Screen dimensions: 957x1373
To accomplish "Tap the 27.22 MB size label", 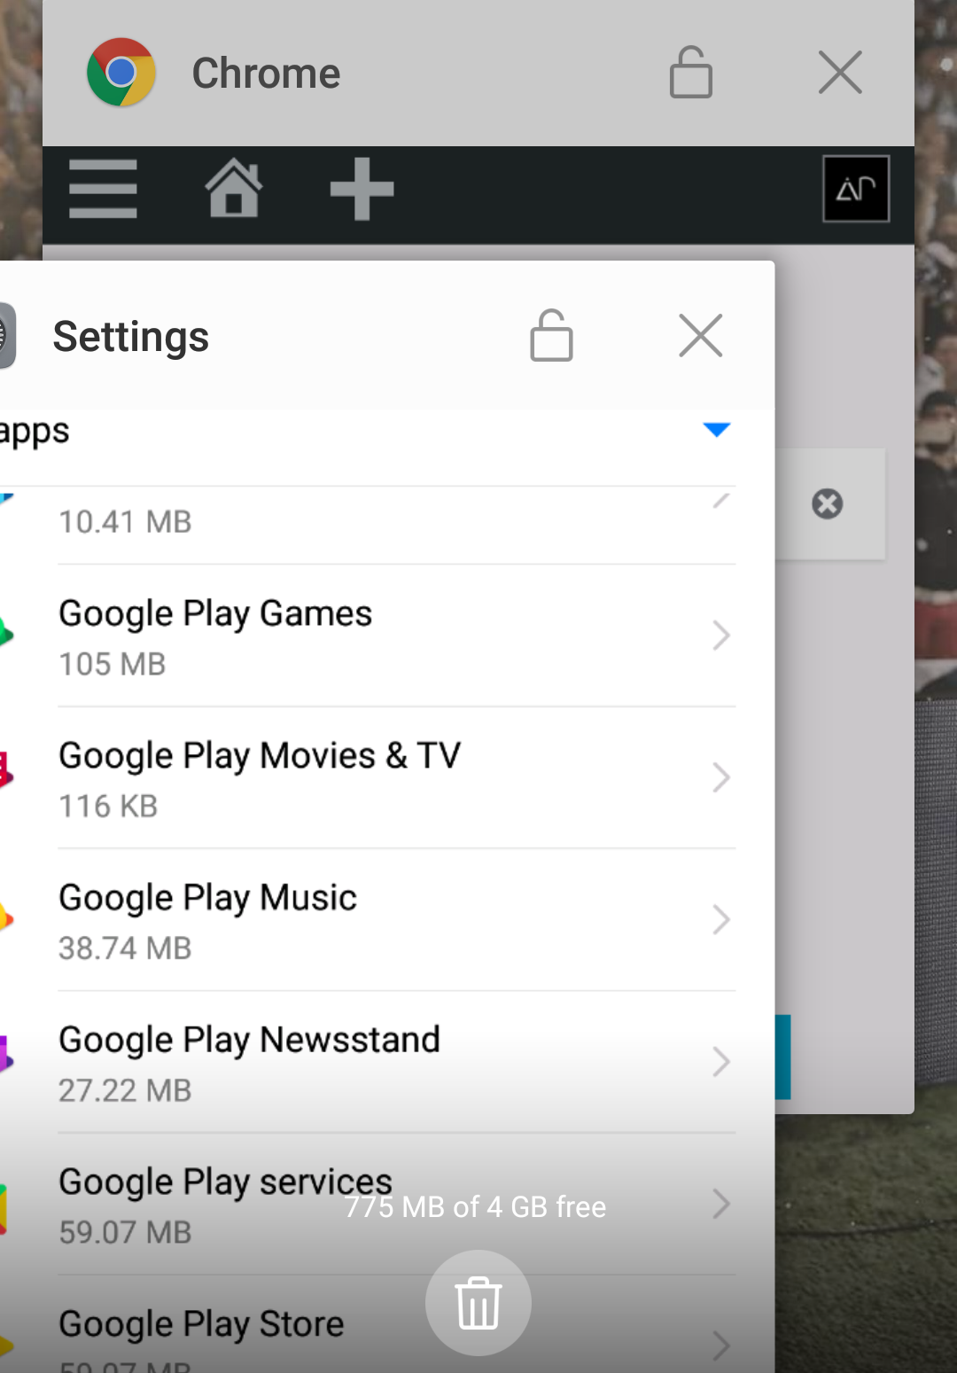I will tap(125, 1090).
